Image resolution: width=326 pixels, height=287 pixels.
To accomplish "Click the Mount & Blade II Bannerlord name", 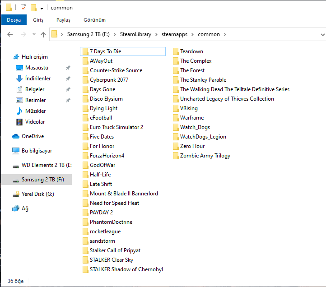I will pos(124,194).
